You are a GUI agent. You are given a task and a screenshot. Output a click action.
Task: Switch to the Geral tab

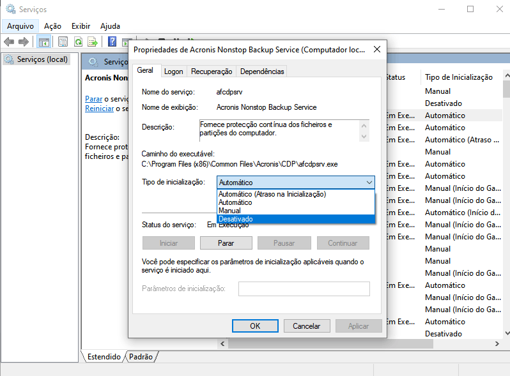point(145,70)
